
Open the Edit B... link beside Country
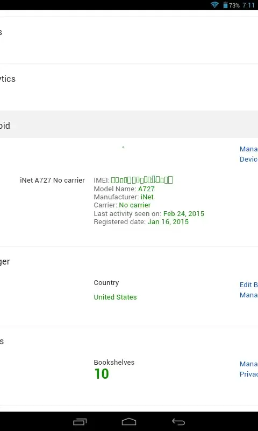249,285
